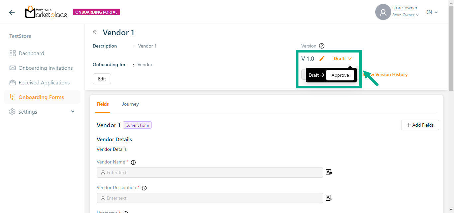Screen dimensions: 454x213
Task: Go back using arrow beside Vendor 1 title
Action: (95, 32)
